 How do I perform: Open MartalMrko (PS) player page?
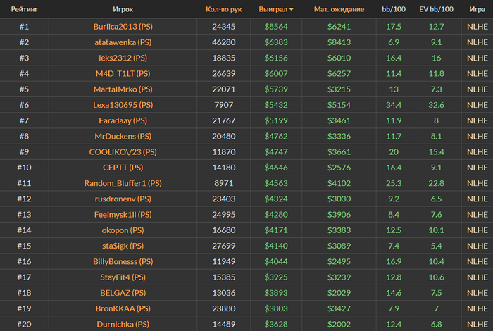coord(123,89)
